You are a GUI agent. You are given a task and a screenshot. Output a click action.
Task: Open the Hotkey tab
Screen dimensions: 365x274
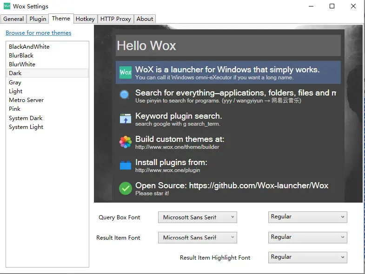pos(85,19)
